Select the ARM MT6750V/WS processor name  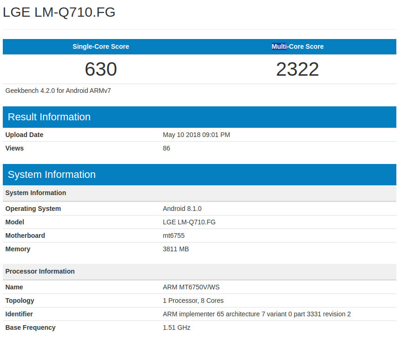point(191,287)
